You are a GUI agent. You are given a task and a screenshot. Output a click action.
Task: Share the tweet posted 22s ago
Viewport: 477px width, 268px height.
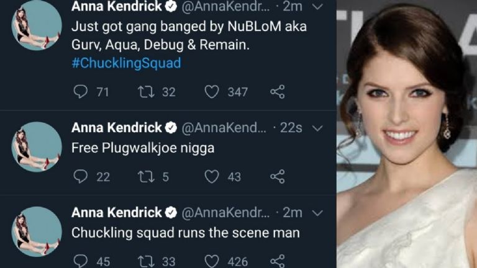(x=278, y=177)
